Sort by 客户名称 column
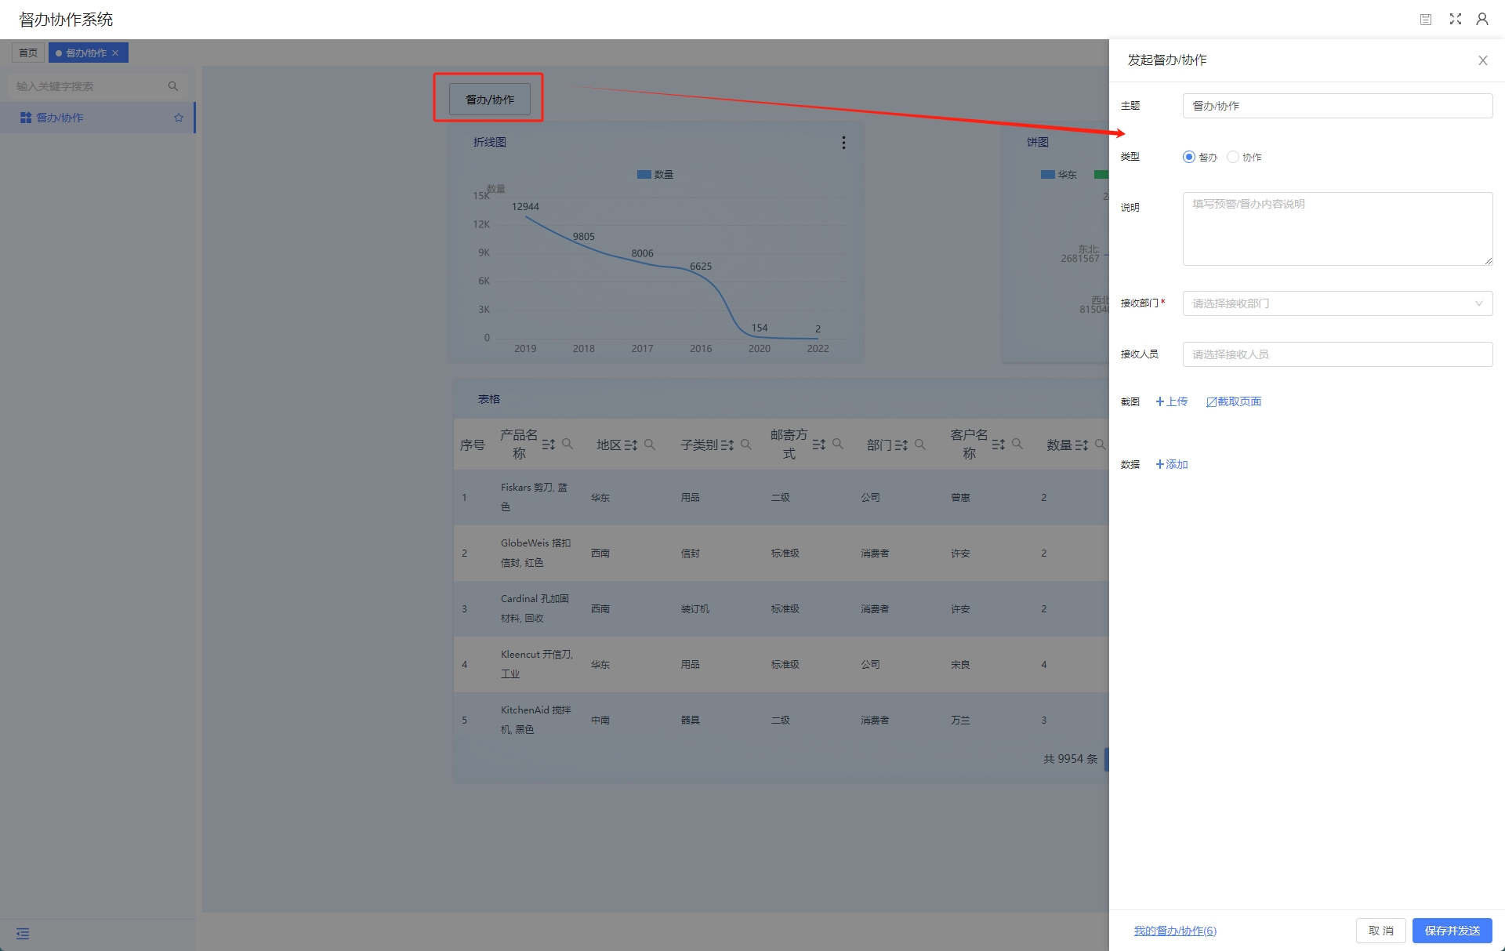The width and height of the screenshot is (1505, 951). tap(999, 445)
